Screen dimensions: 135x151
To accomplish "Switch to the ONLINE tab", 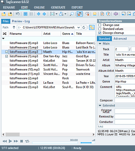I will 39,7.
